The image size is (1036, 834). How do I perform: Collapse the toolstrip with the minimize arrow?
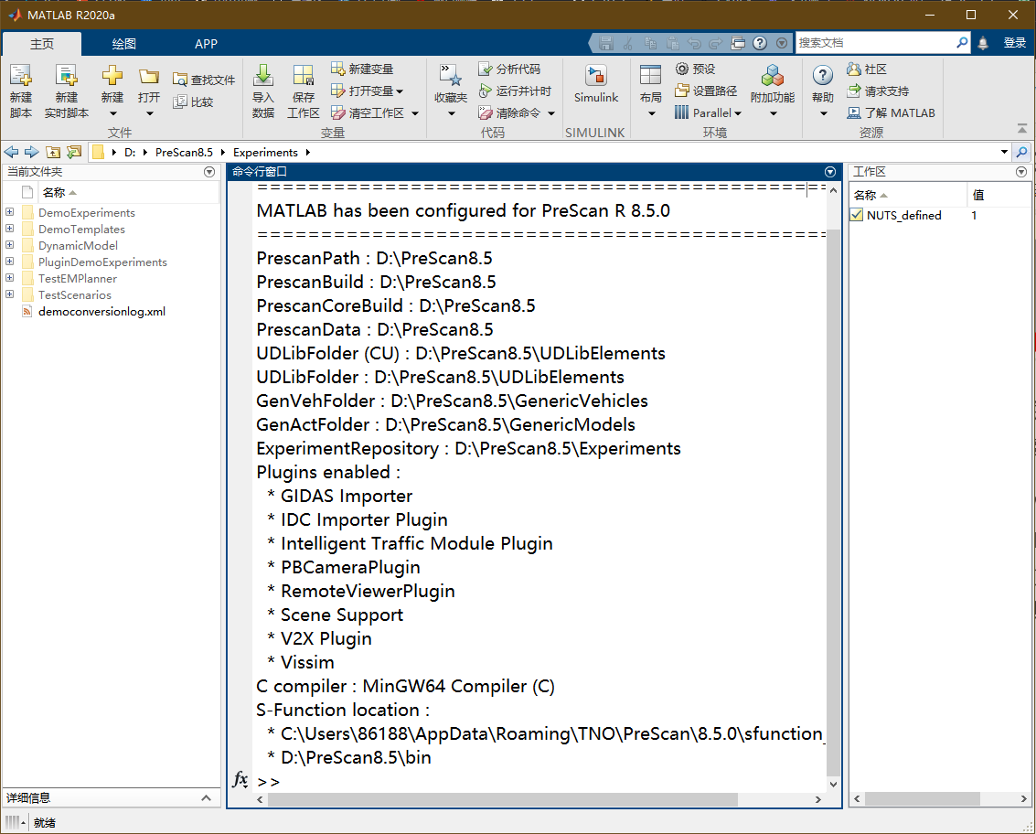1022,128
